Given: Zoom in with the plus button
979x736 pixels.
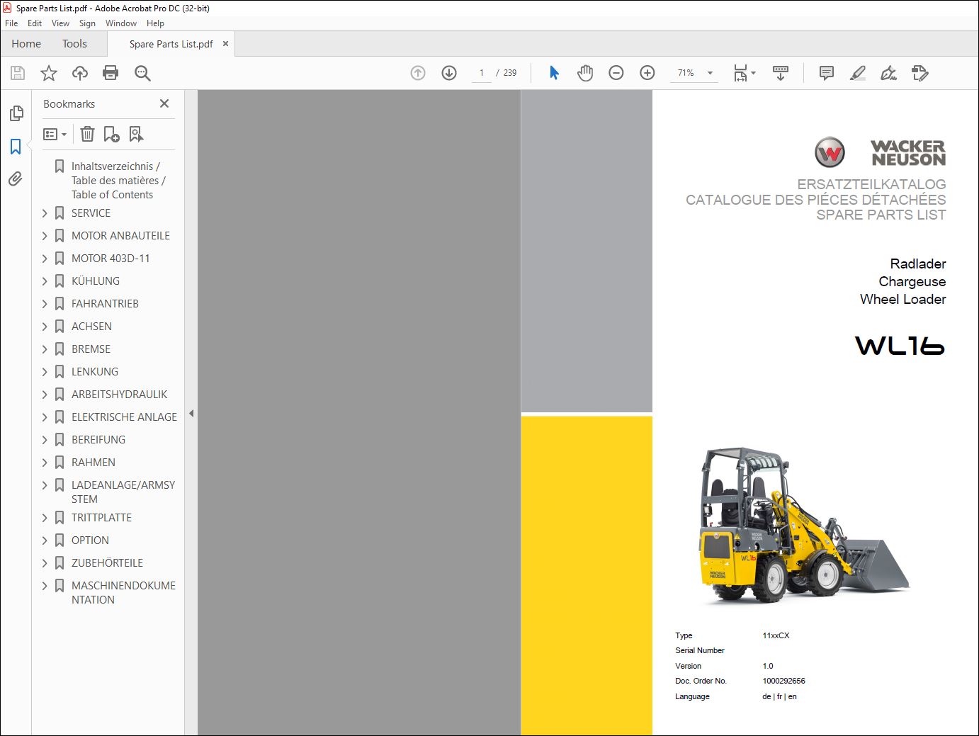Looking at the screenshot, I should pyautogui.click(x=647, y=73).
